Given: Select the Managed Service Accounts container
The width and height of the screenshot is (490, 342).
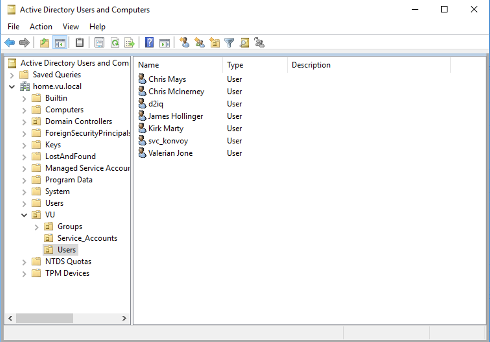Looking at the screenshot, I should click(87, 168).
